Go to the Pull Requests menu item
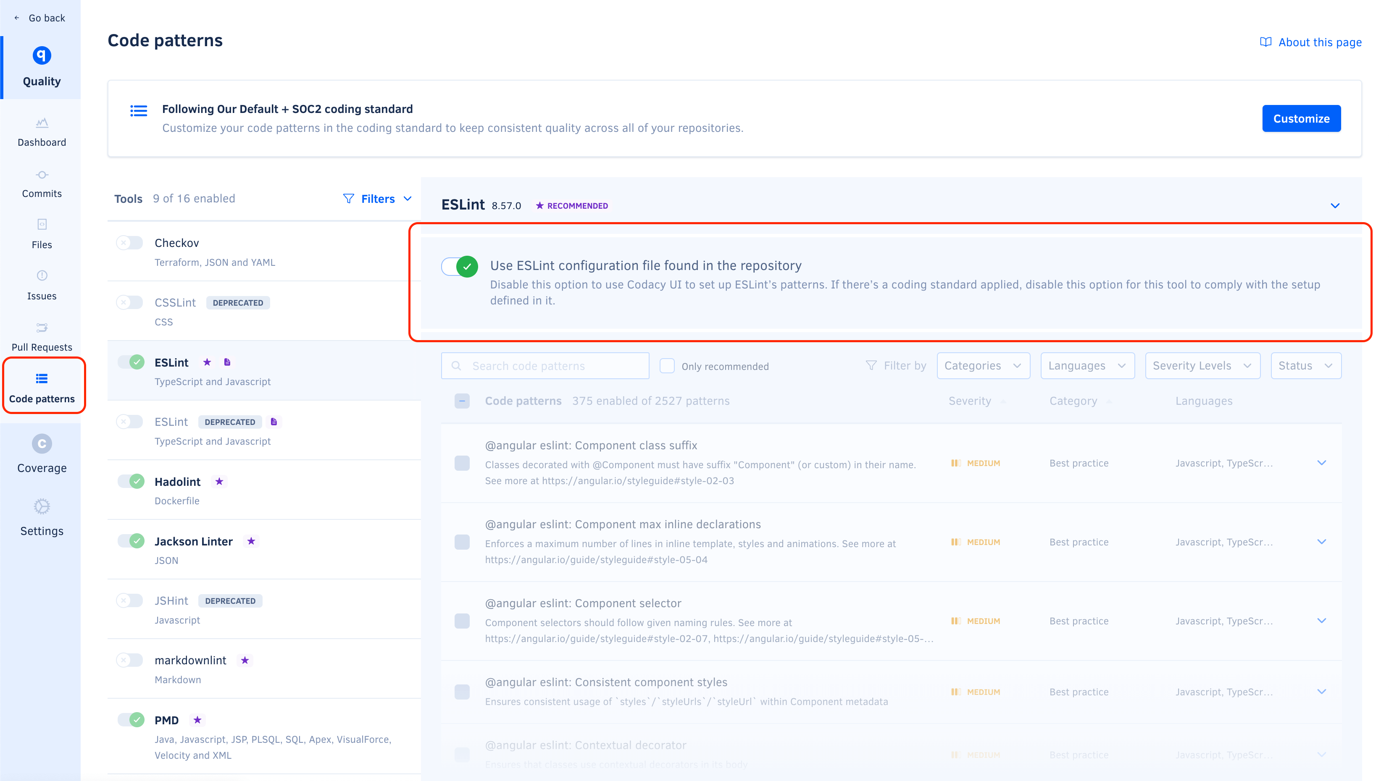The height and width of the screenshot is (781, 1389). (x=42, y=337)
